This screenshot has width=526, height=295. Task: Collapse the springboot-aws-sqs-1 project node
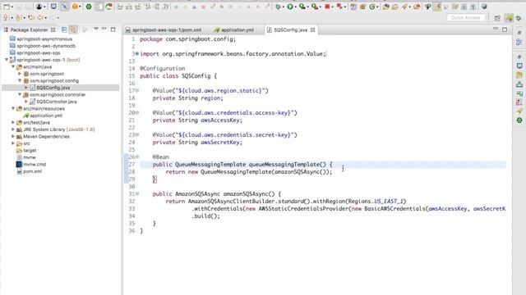(7, 60)
